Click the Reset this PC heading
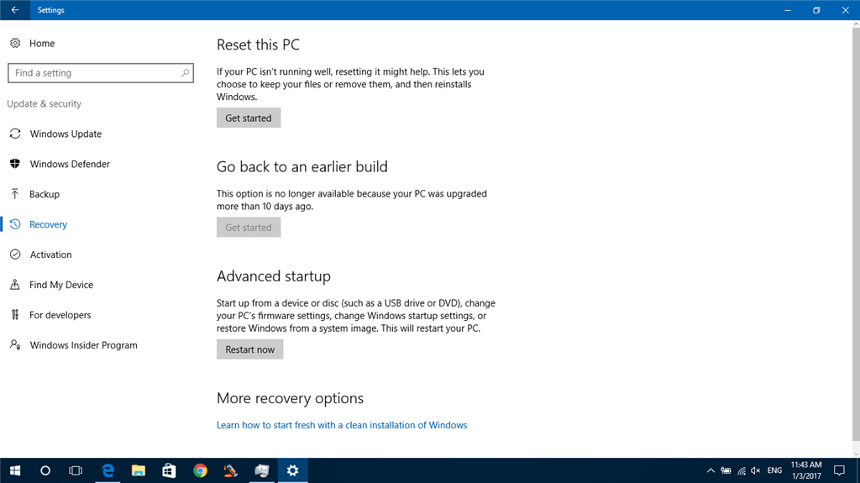Image resolution: width=860 pixels, height=483 pixels. point(258,45)
